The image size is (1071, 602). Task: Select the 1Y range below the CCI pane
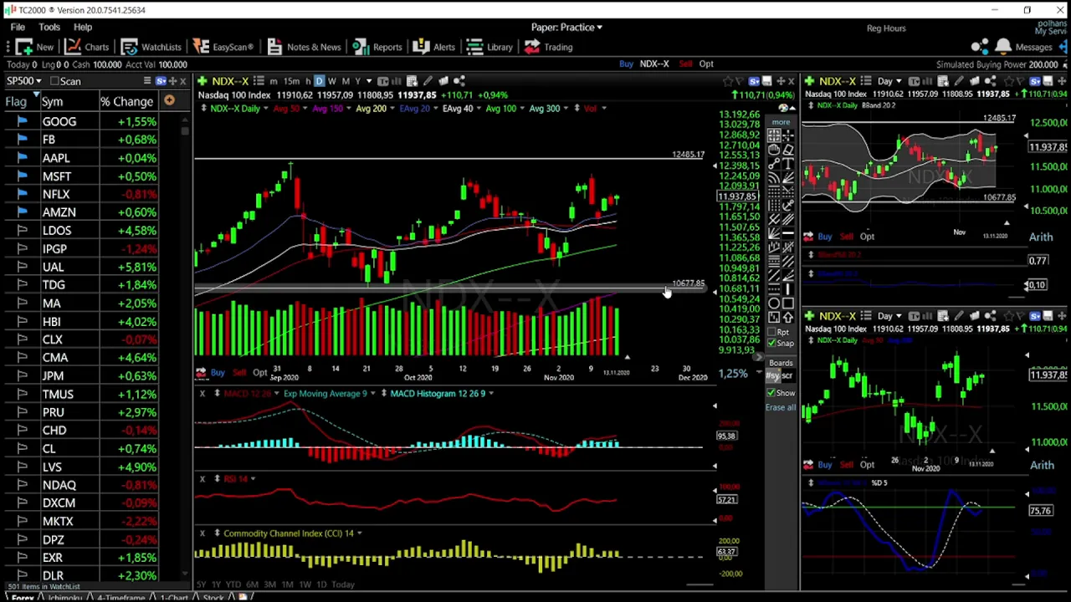click(x=216, y=584)
